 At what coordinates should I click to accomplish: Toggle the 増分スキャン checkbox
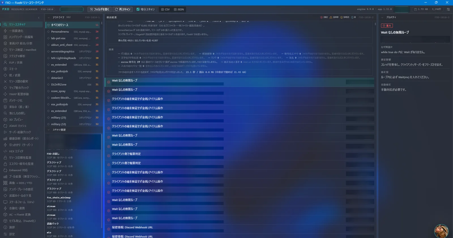138,9
